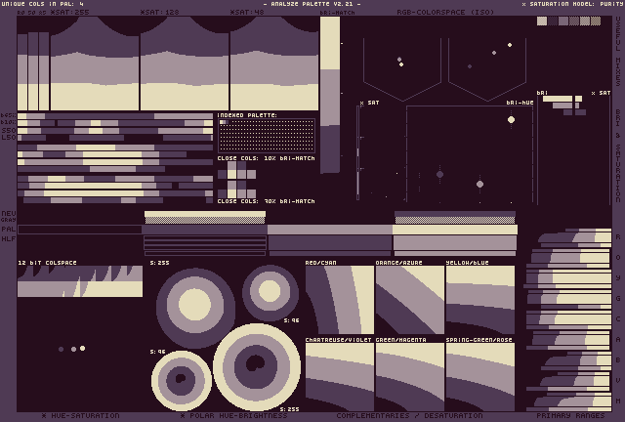Viewport: 625px width, 422px height.
Task: Open the ORANGE/AZURE gradient panel
Action: pos(410,300)
